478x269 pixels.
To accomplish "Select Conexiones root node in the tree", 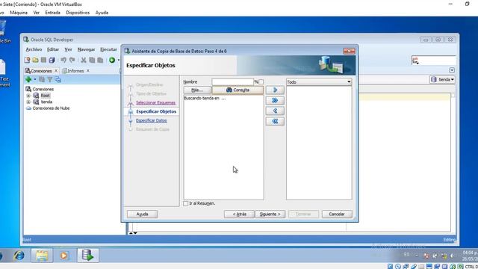I will (43, 89).
